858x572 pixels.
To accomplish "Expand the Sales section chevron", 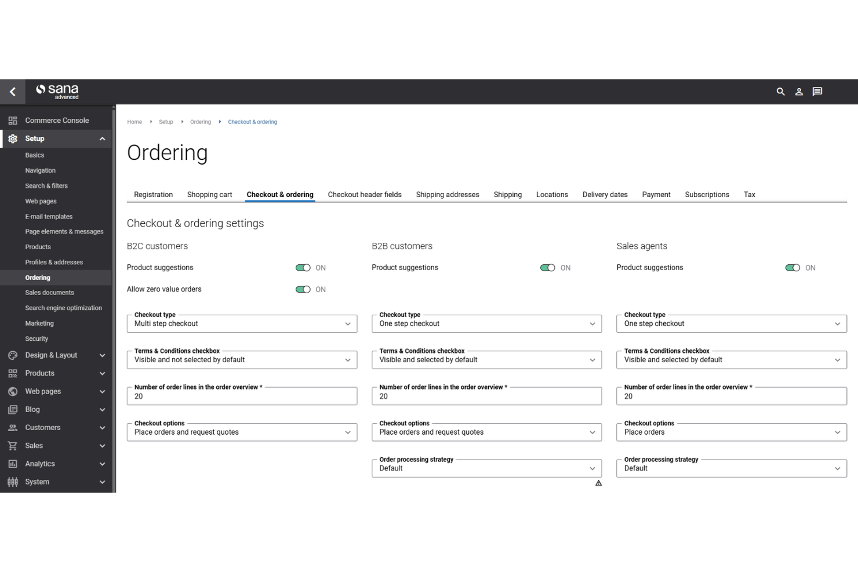I will [x=102, y=446].
